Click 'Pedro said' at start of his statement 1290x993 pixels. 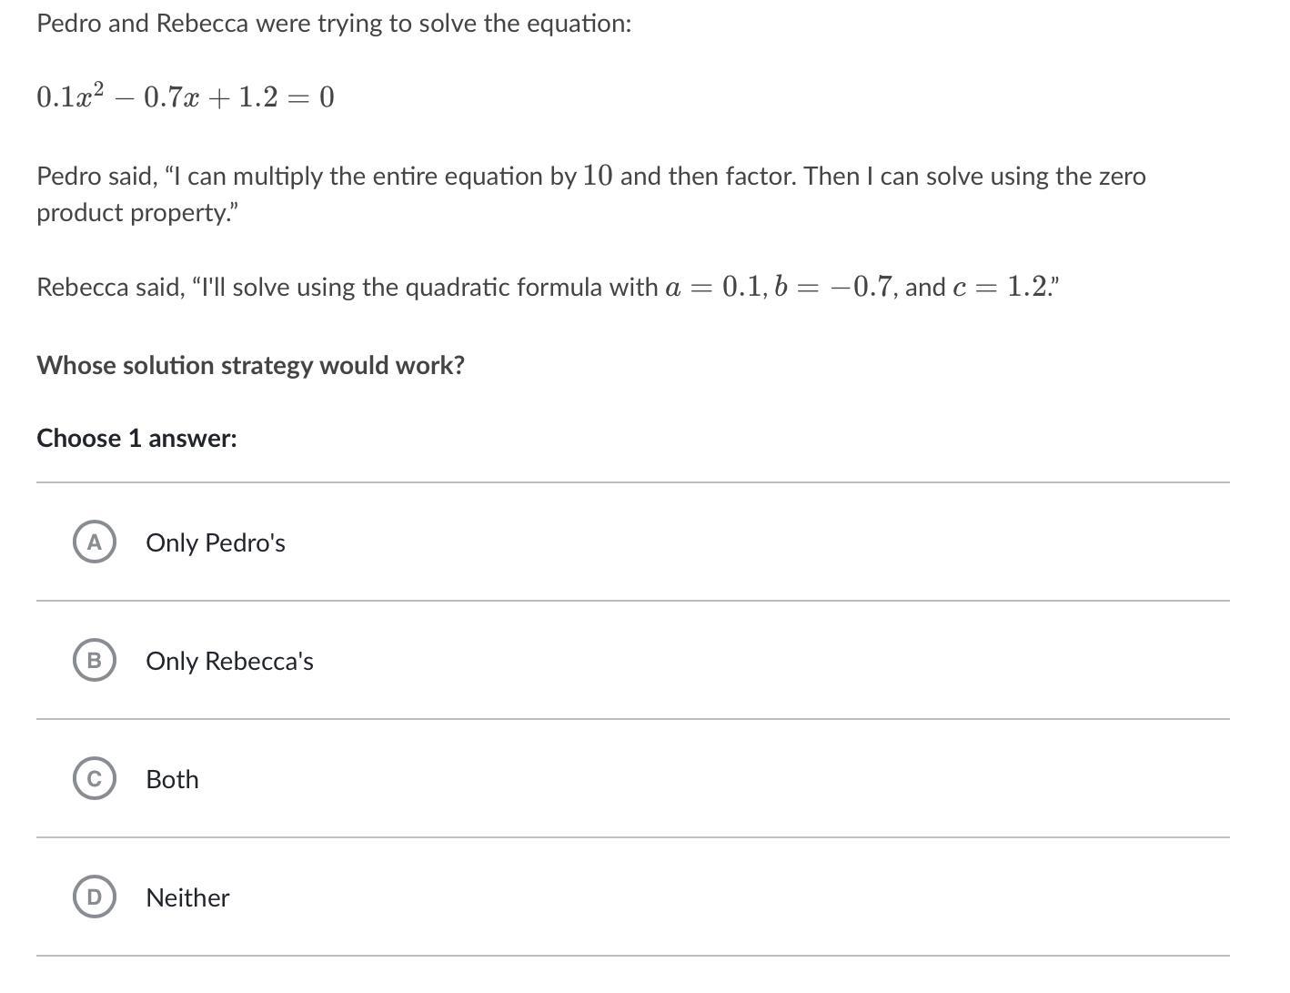pos(96,177)
